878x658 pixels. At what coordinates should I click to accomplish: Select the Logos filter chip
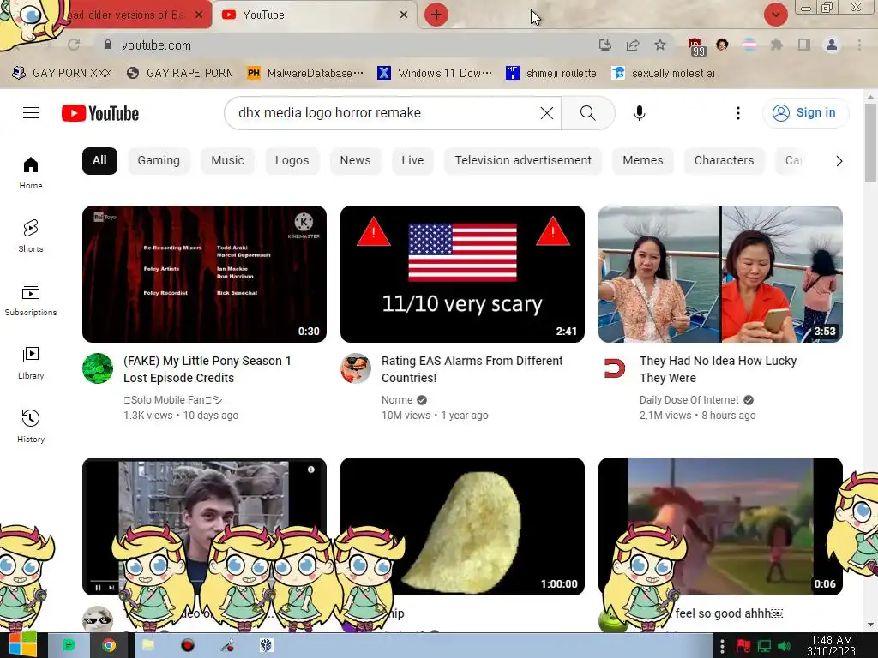point(292,160)
